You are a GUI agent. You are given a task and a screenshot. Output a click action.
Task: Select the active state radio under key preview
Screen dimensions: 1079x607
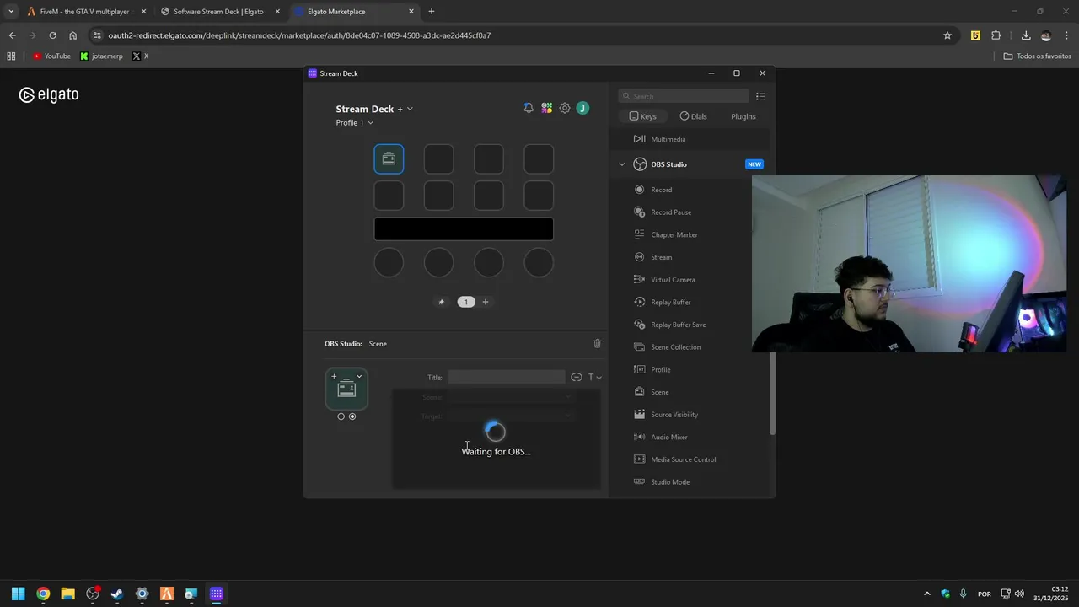pyautogui.click(x=352, y=416)
